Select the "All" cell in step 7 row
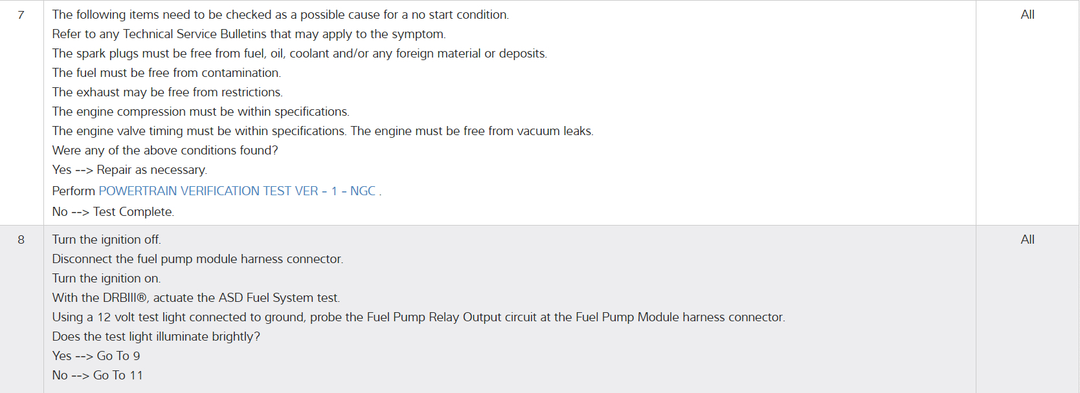 point(1027,15)
